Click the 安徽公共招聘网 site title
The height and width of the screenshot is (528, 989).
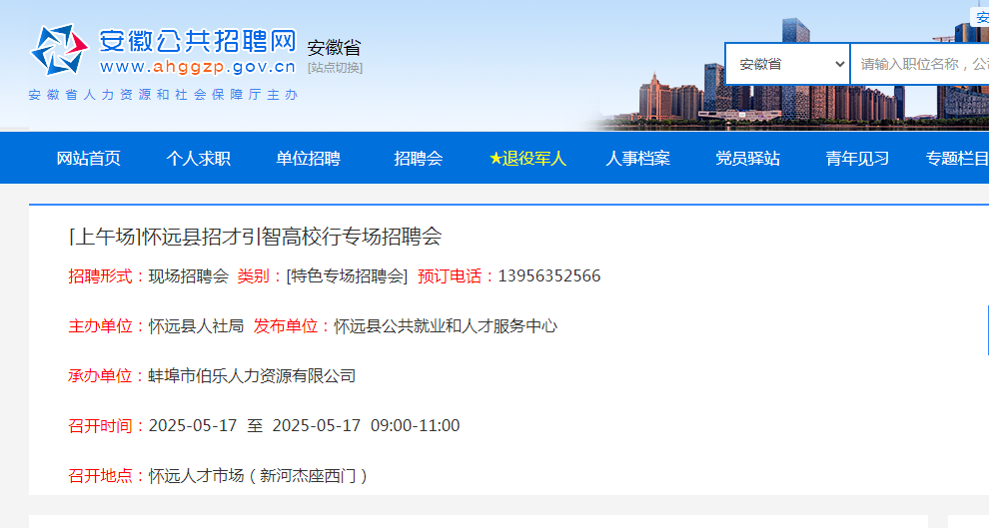click(x=198, y=41)
